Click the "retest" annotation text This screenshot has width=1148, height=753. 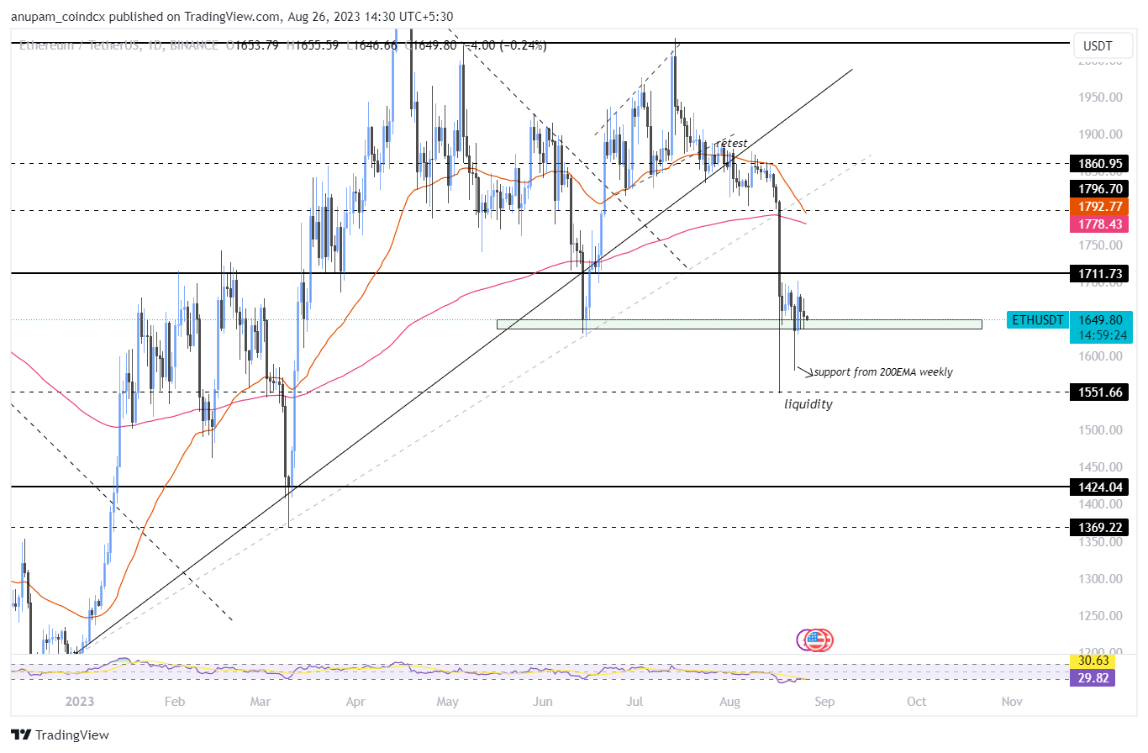click(x=730, y=144)
